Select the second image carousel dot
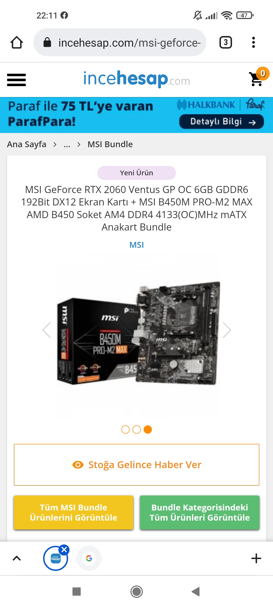The height and width of the screenshot is (608, 273). click(x=136, y=429)
